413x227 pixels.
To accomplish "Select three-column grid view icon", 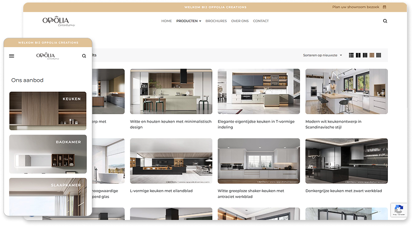I will pyautogui.click(x=365, y=55).
